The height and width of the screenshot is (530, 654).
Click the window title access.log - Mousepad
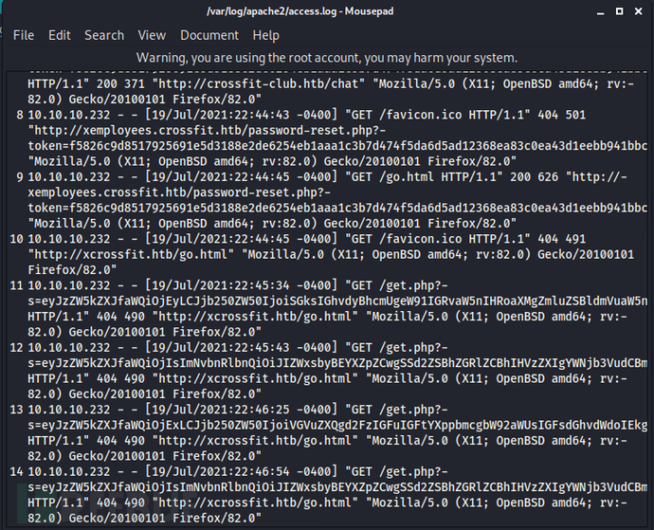[x=300, y=11]
